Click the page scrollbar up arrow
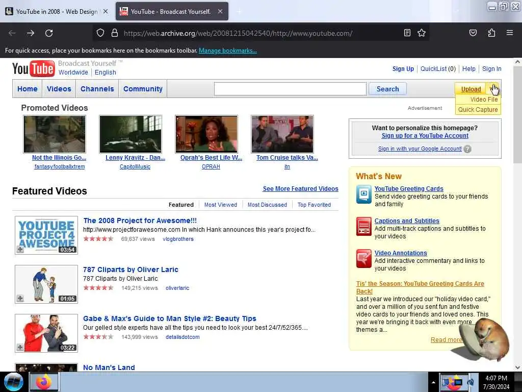The width and height of the screenshot is (522, 392). pyautogui.click(x=517, y=62)
